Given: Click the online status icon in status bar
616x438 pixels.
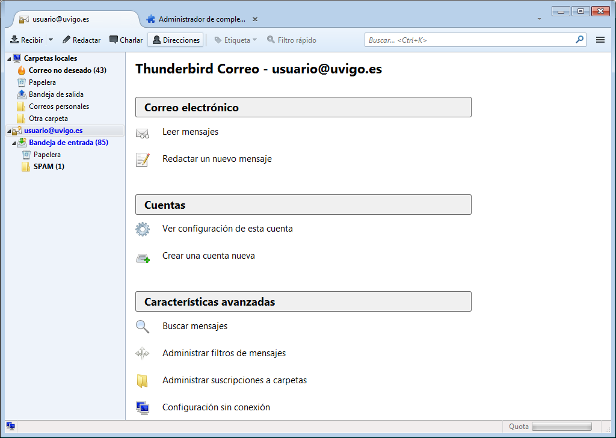Looking at the screenshot, I should pyautogui.click(x=10, y=426).
